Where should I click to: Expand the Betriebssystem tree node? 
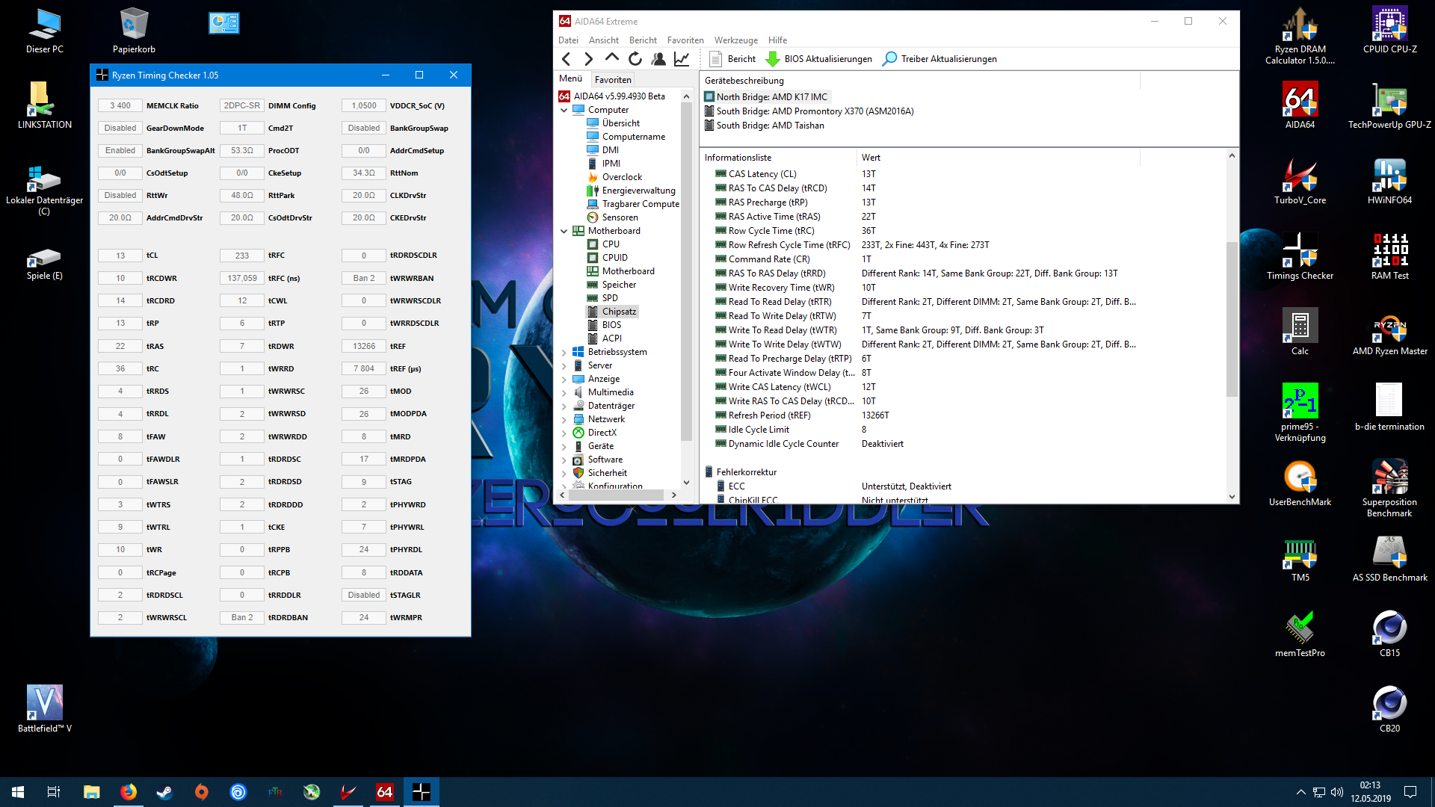[x=564, y=352]
